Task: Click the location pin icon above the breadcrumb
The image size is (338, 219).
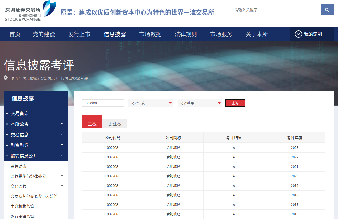Action: 6,78
